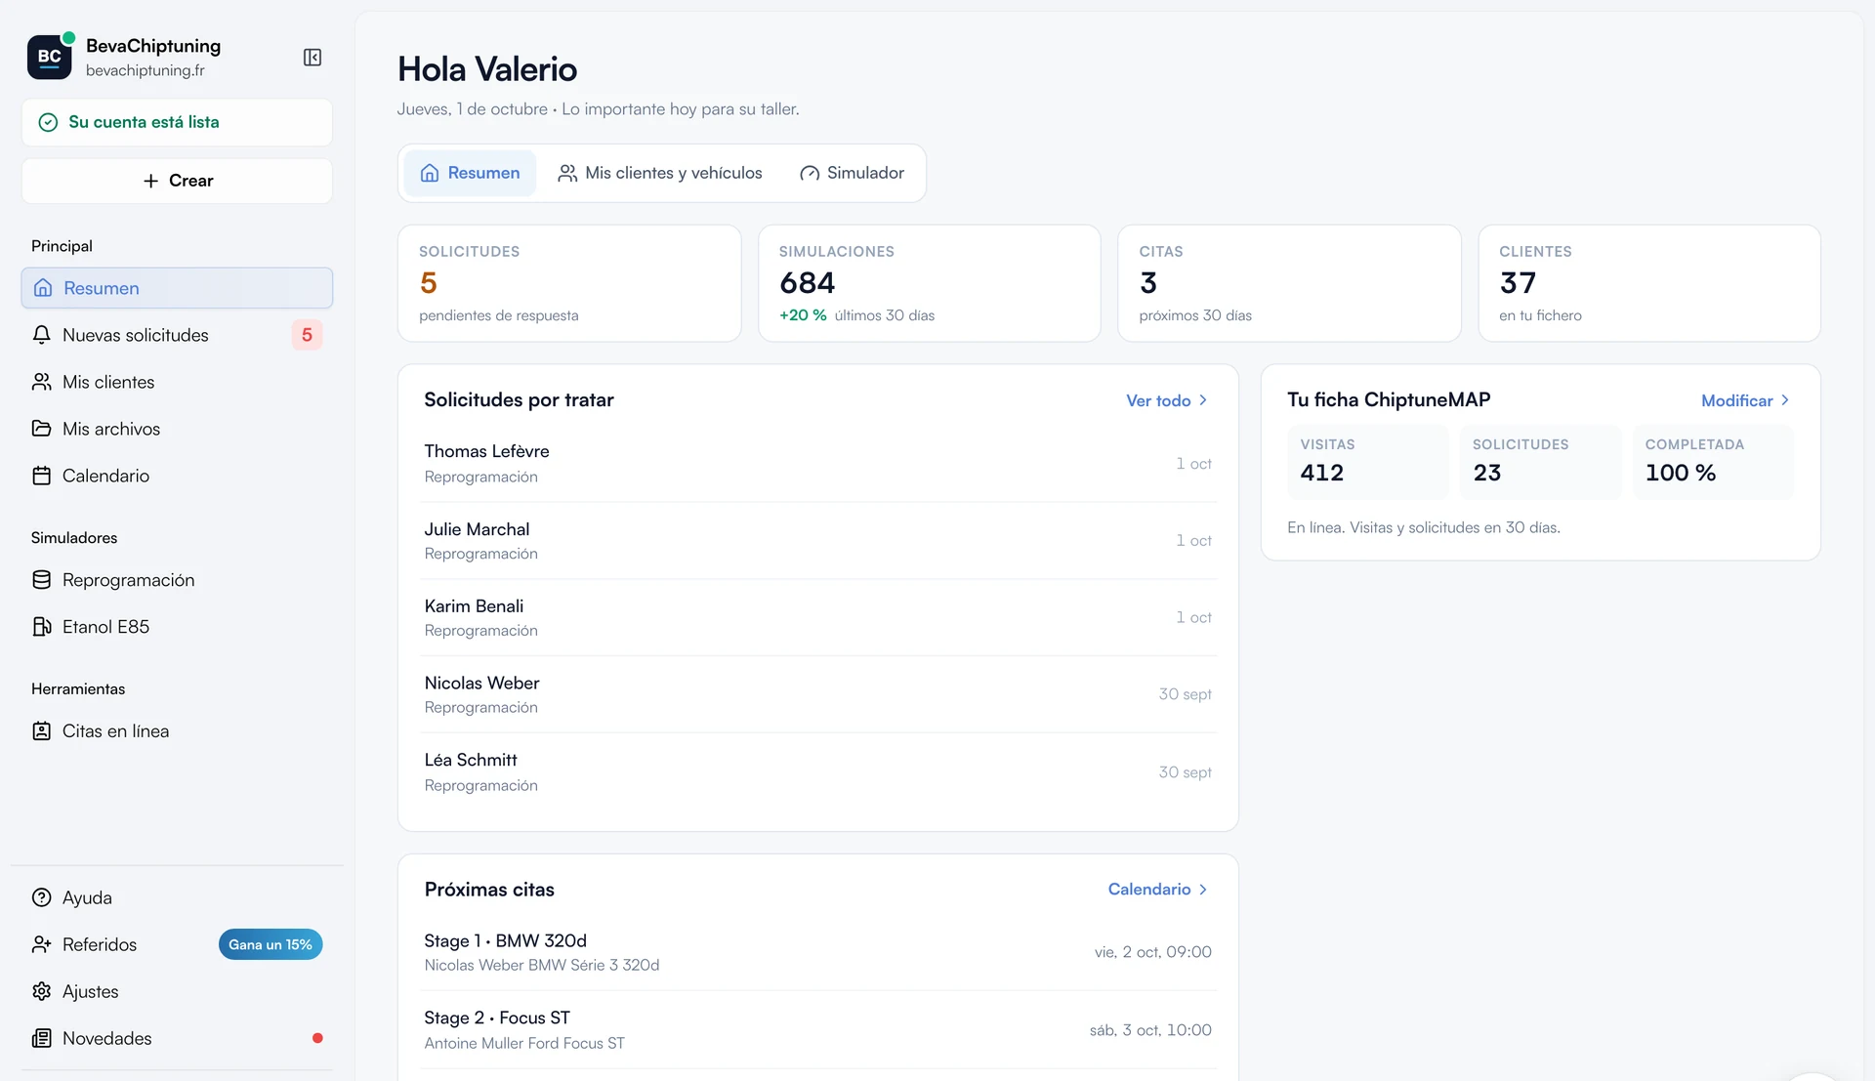Click Modificar on the ChiptuneMAP card
The image size is (1875, 1081).
pyautogui.click(x=1745, y=400)
